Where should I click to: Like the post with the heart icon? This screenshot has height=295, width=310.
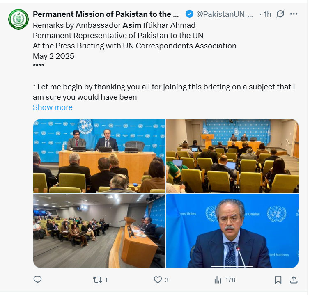(x=158, y=280)
